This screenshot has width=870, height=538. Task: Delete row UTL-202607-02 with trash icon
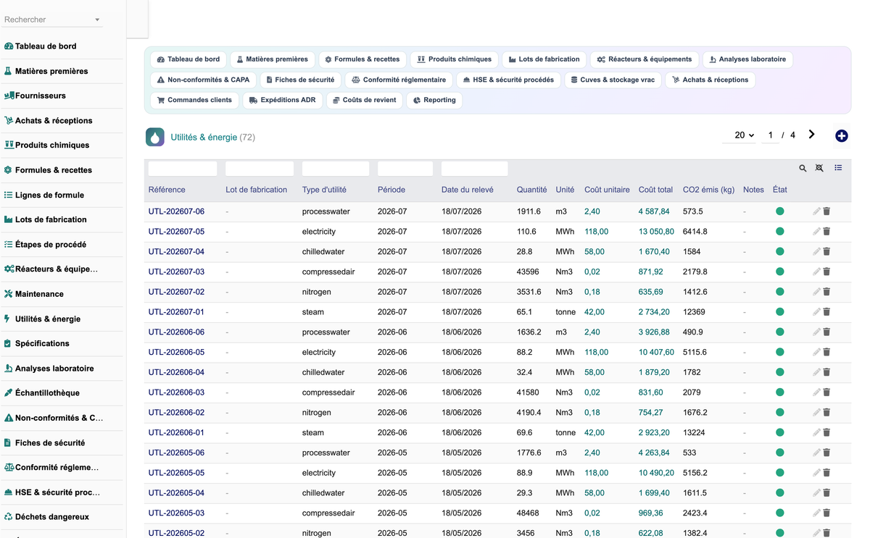pos(826,292)
